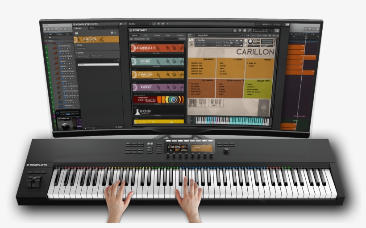
Task: Select 'rubbed' mallet type
Action: 250,94
